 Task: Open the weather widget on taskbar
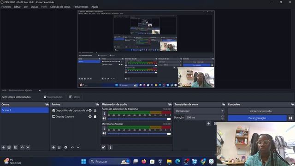click(12, 161)
